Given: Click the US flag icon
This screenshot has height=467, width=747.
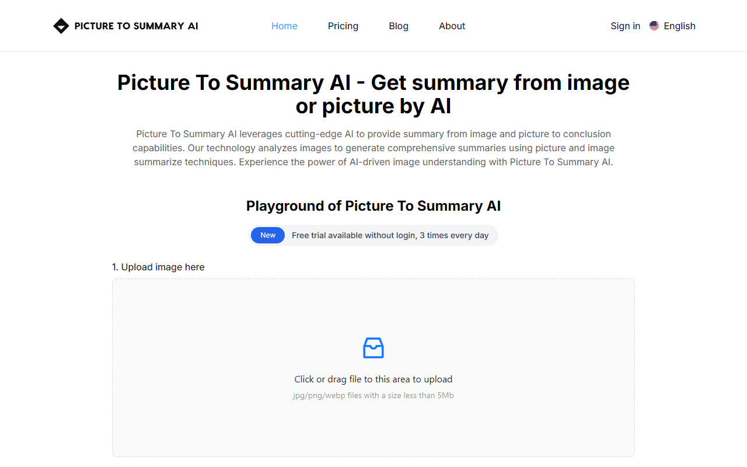Looking at the screenshot, I should point(654,26).
